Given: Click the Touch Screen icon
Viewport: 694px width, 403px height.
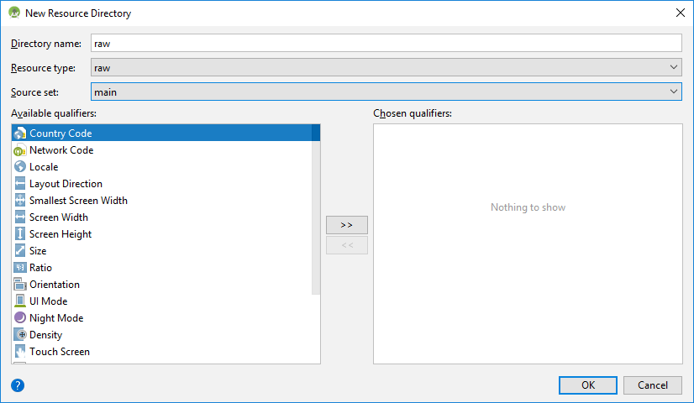Looking at the screenshot, I should (20, 352).
